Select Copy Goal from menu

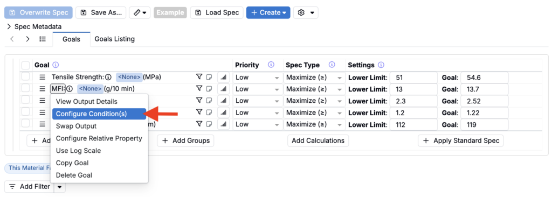tap(99, 163)
